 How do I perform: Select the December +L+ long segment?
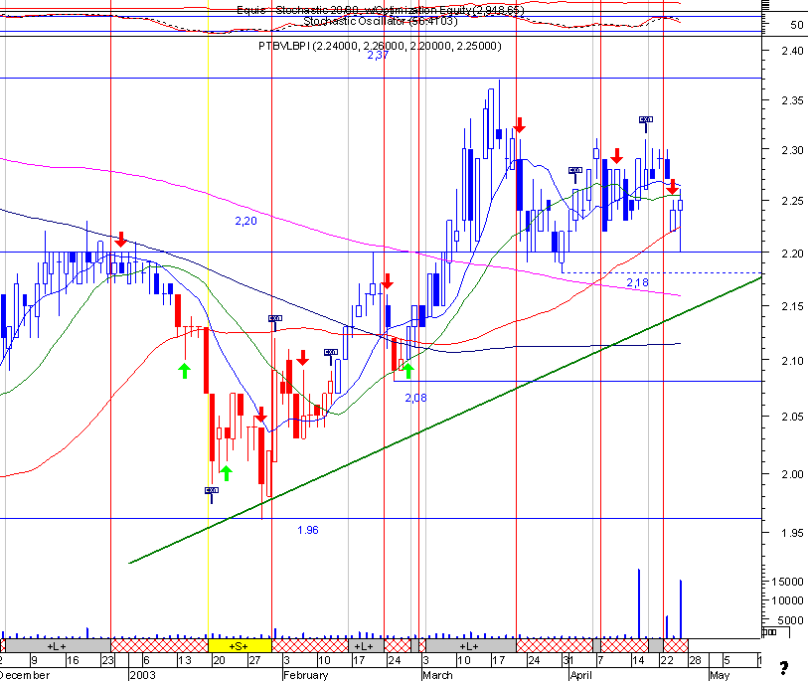58,646
